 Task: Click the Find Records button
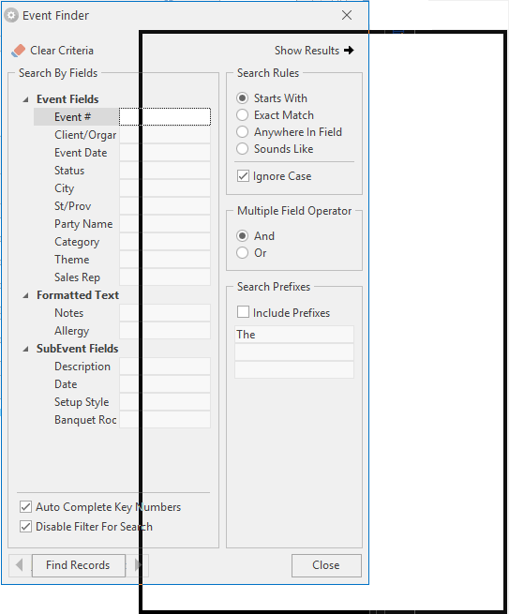[79, 565]
